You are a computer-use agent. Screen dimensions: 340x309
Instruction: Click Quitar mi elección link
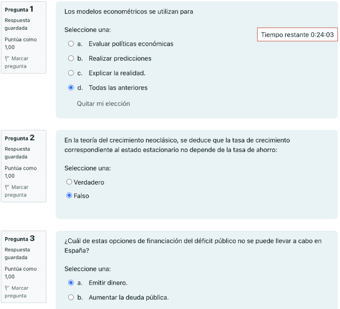pyautogui.click(x=103, y=104)
